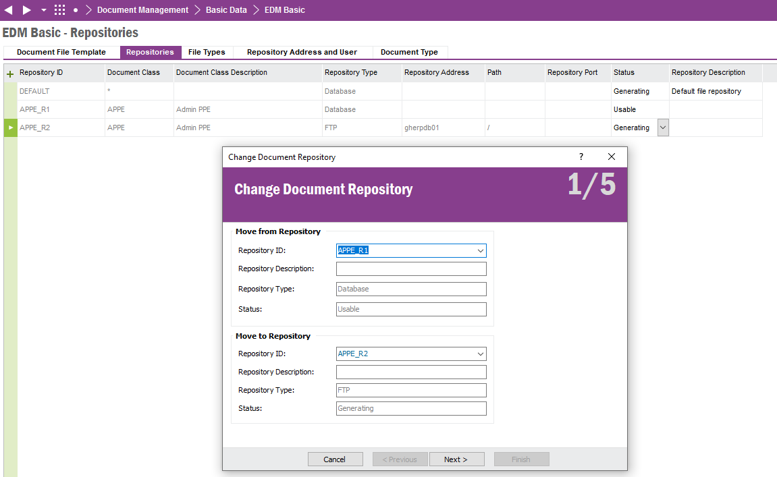Click Repository Port column header
Image resolution: width=777 pixels, height=477 pixels.
coord(578,72)
